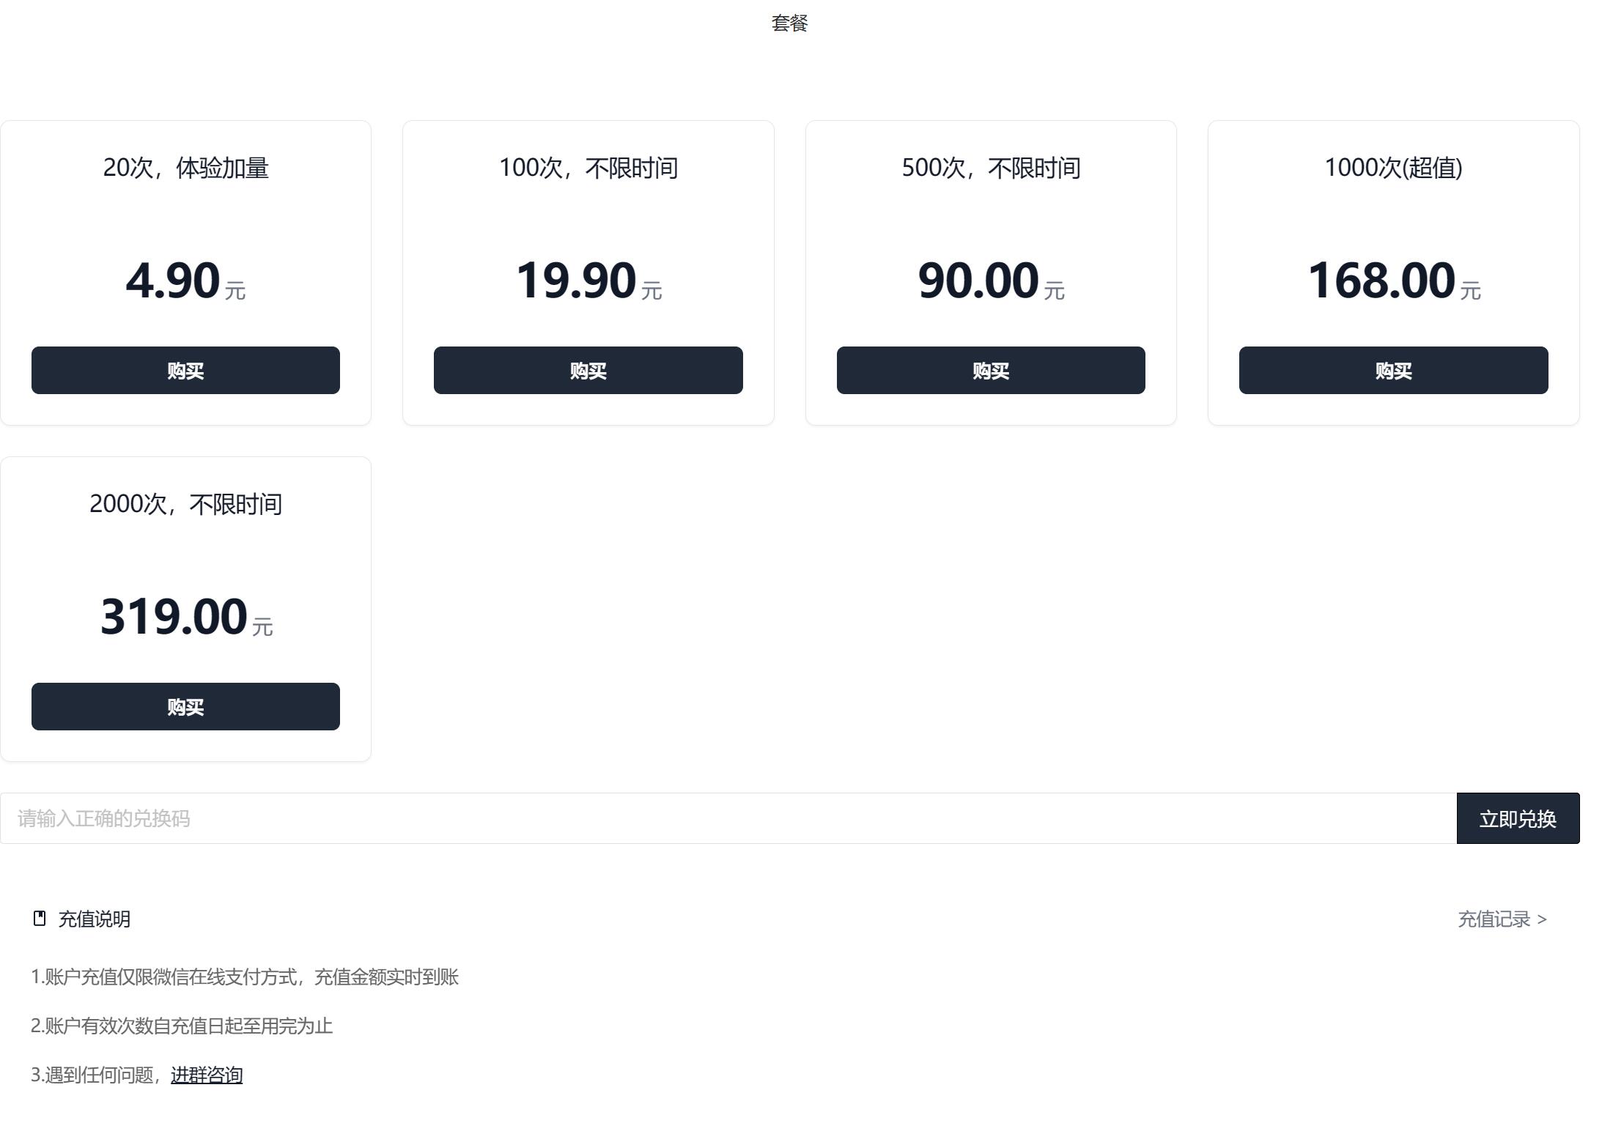Buy the 20次 体验加量 package

185,370
